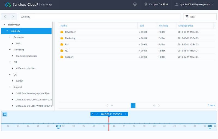Click the Support folder icon in file list
Viewport: 218px width, 139px height.
[x=62, y=57]
